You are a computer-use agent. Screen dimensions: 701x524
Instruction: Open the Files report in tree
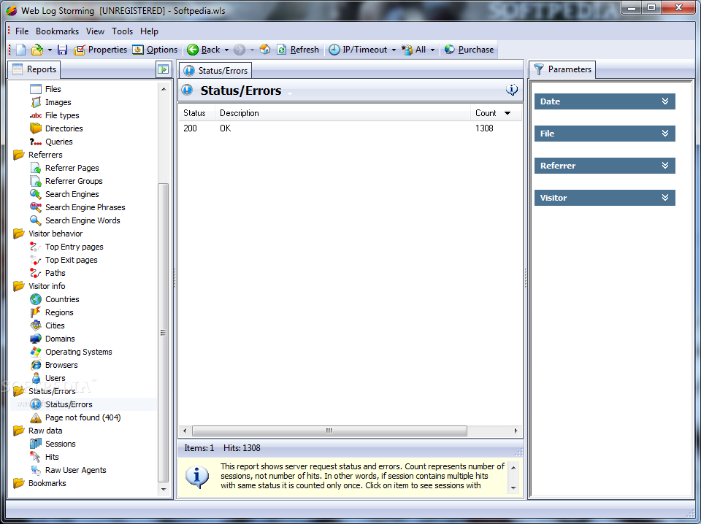click(53, 89)
